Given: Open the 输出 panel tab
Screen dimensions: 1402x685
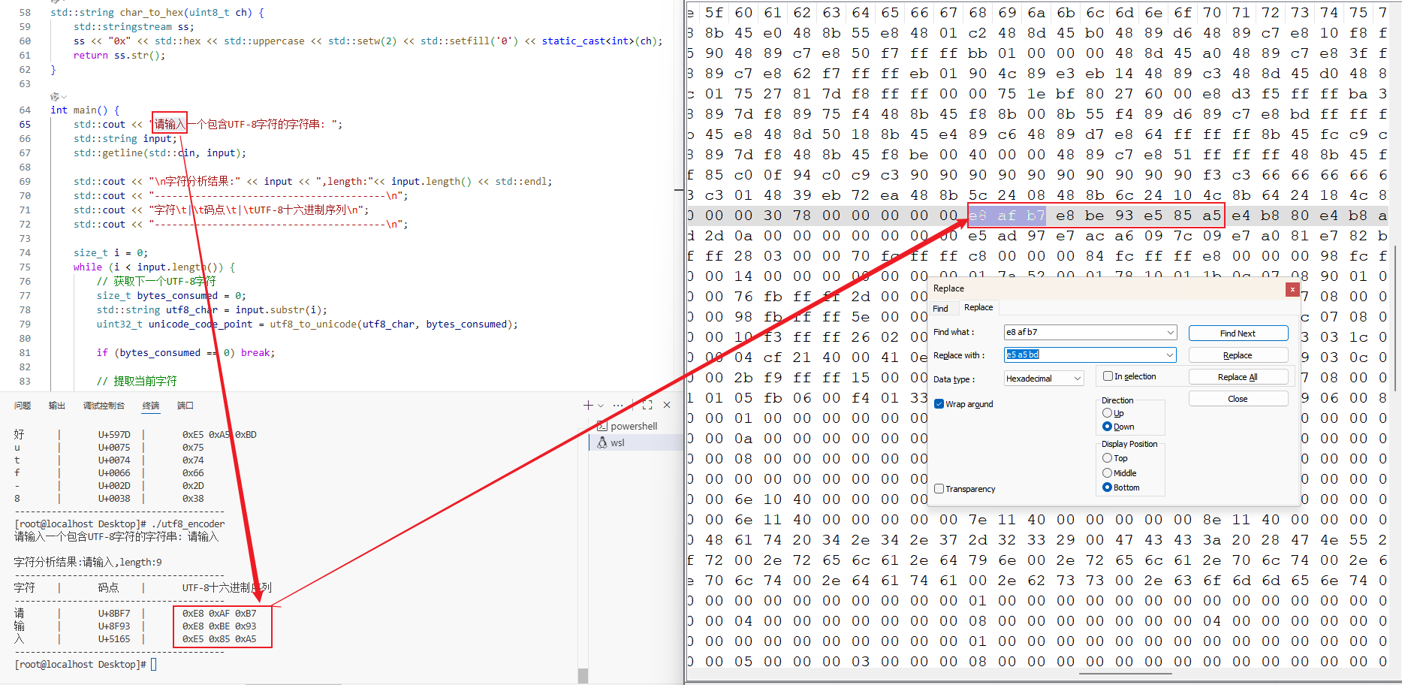Looking at the screenshot, I should tap(57, 406).
